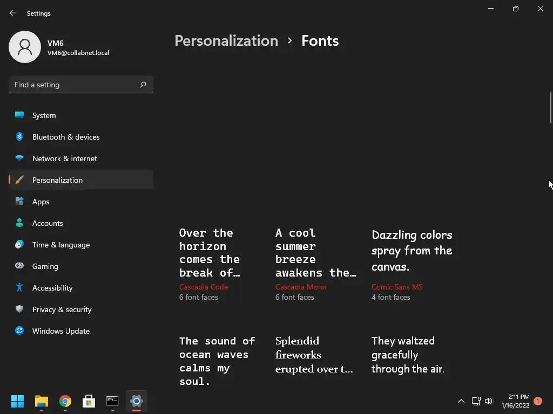Image resolution: width=553 pixels, height=414 pixels.
Task: Click the Personalization paintbrush icon
Action: [19, 180]
